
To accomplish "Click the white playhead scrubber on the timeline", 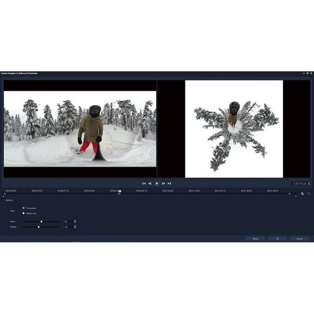I will click(x=119, y=191).
